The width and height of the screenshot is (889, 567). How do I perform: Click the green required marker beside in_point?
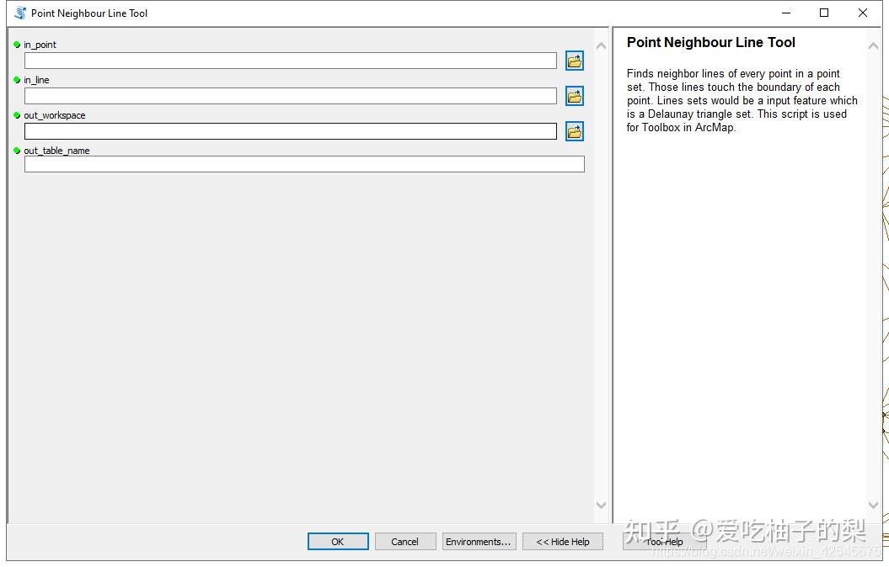pyautogui.click(x=17, y=44)
